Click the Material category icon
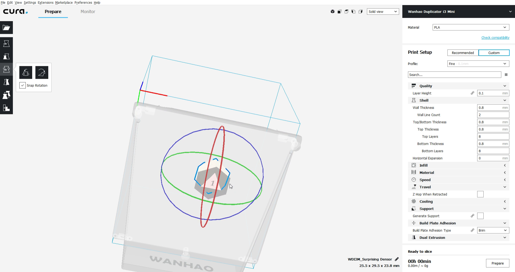Image resolution: width=515 pixels, height=272 pixels. pyautogui.click(x=414, y=173)
